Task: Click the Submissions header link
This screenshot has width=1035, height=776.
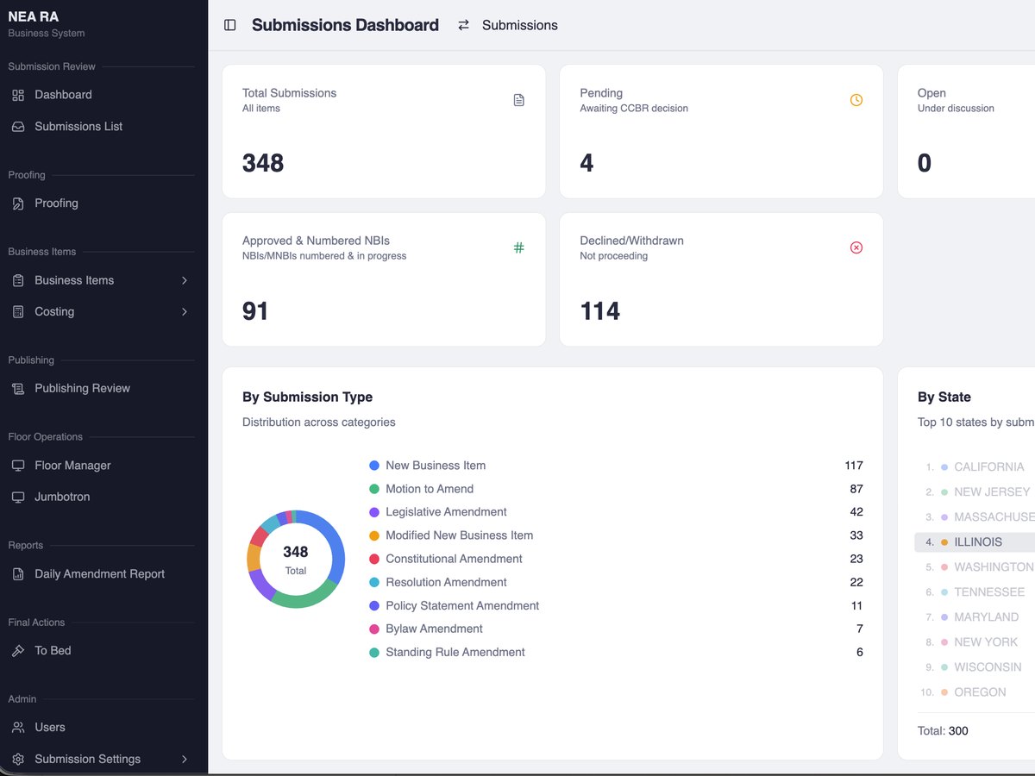Action: (x=519, y=25)
